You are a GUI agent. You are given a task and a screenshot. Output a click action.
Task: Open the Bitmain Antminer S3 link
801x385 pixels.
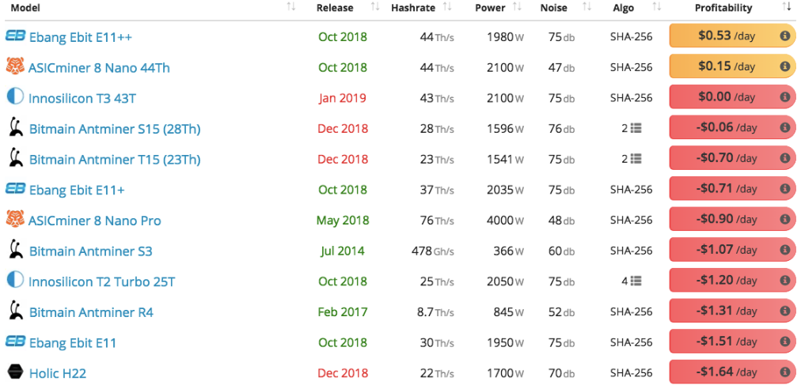[x=90, y=251]
